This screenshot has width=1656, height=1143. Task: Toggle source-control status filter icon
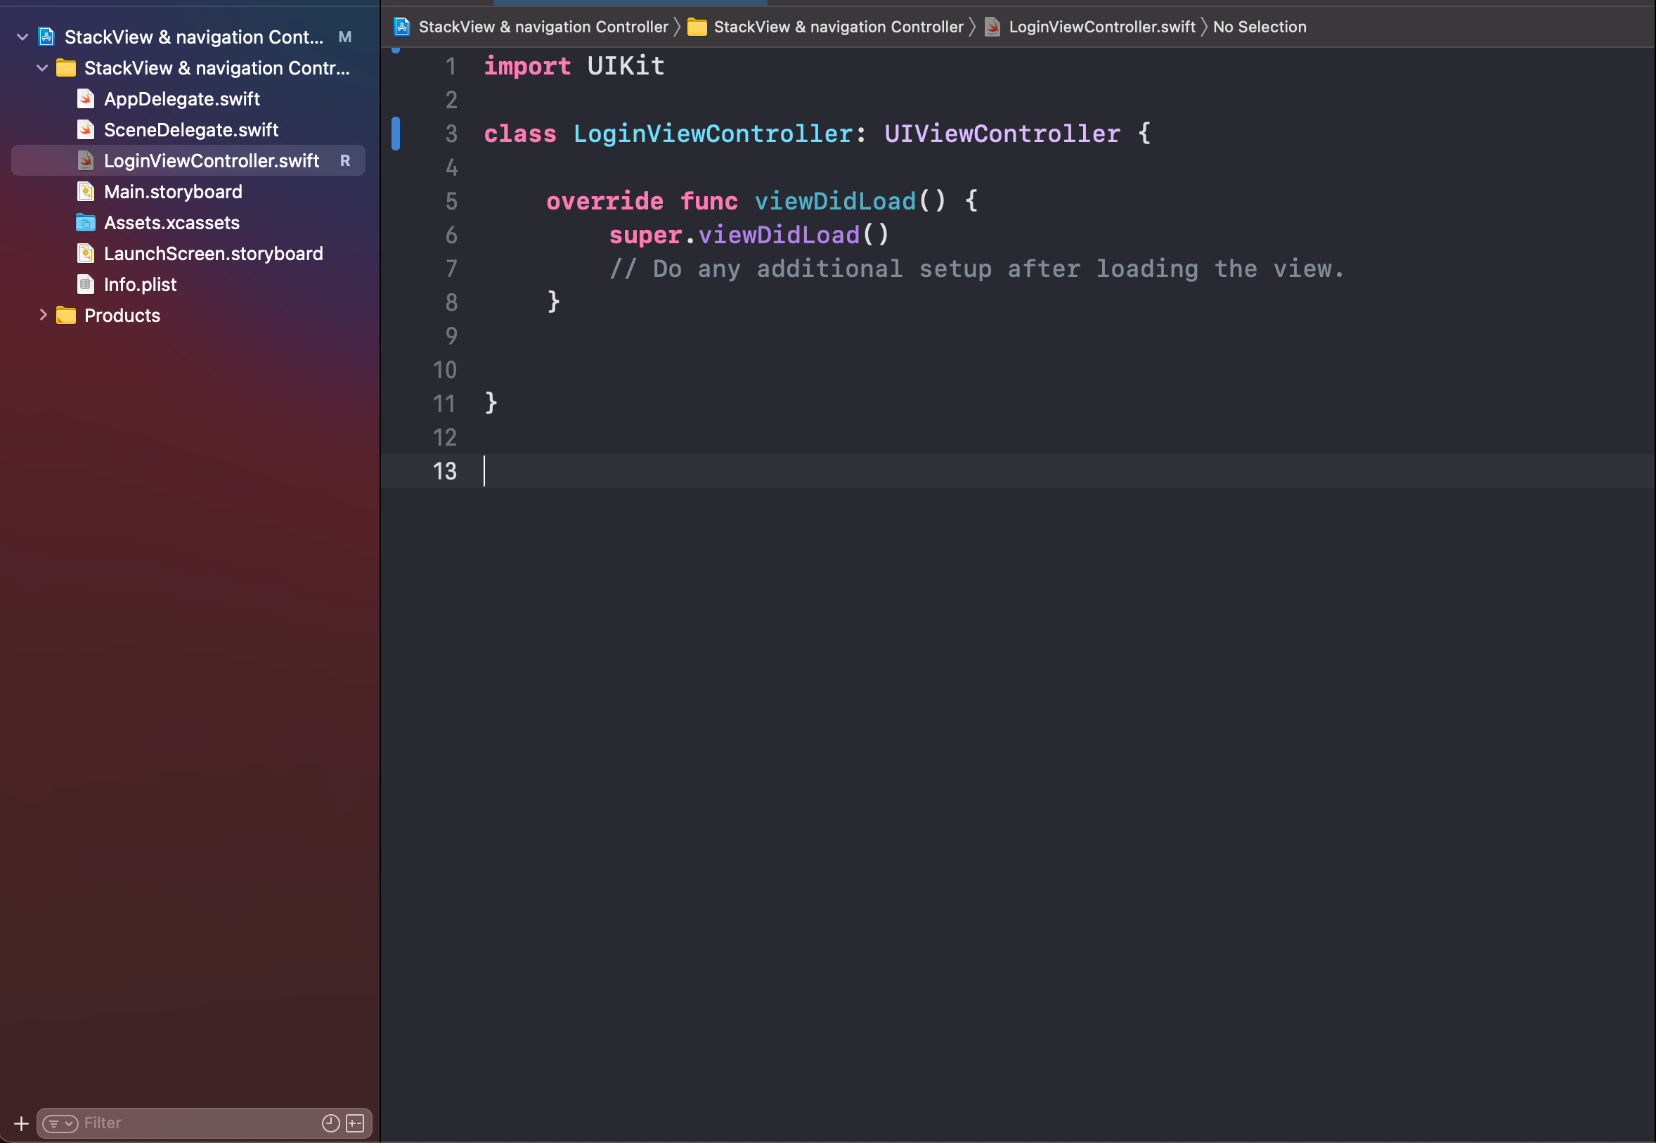coord(355,1123)
